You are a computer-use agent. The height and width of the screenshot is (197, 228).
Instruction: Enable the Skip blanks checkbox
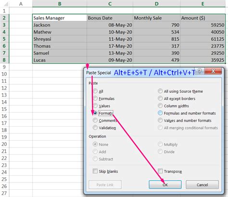95,171
